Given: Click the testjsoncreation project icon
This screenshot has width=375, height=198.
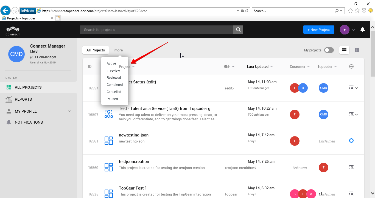Looking at the screenshot, I should click(109, 167).
